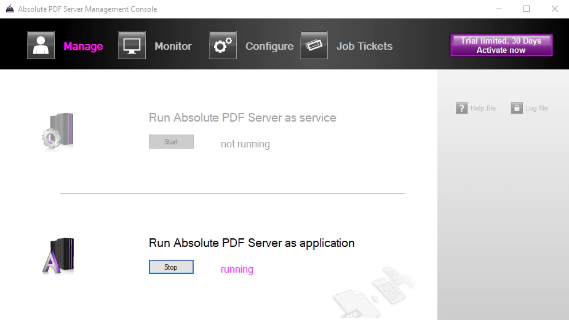This screenshot has height=320, width=569.
Task: Maximize the Management Console window
Action: tap(527, 9)
